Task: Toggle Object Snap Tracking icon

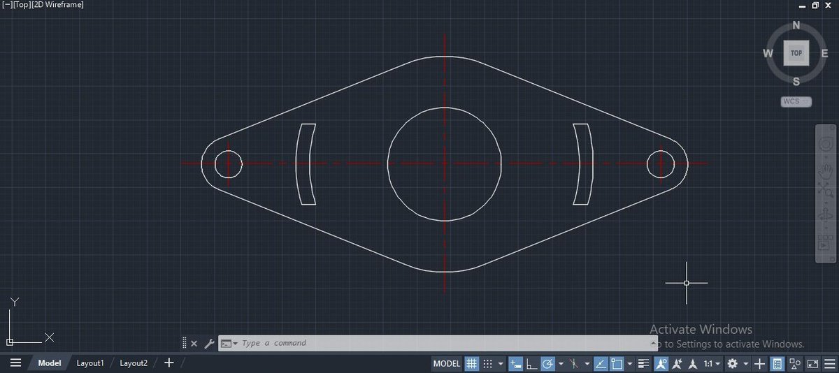Action: pyautogui.click(x=601, y=363)
